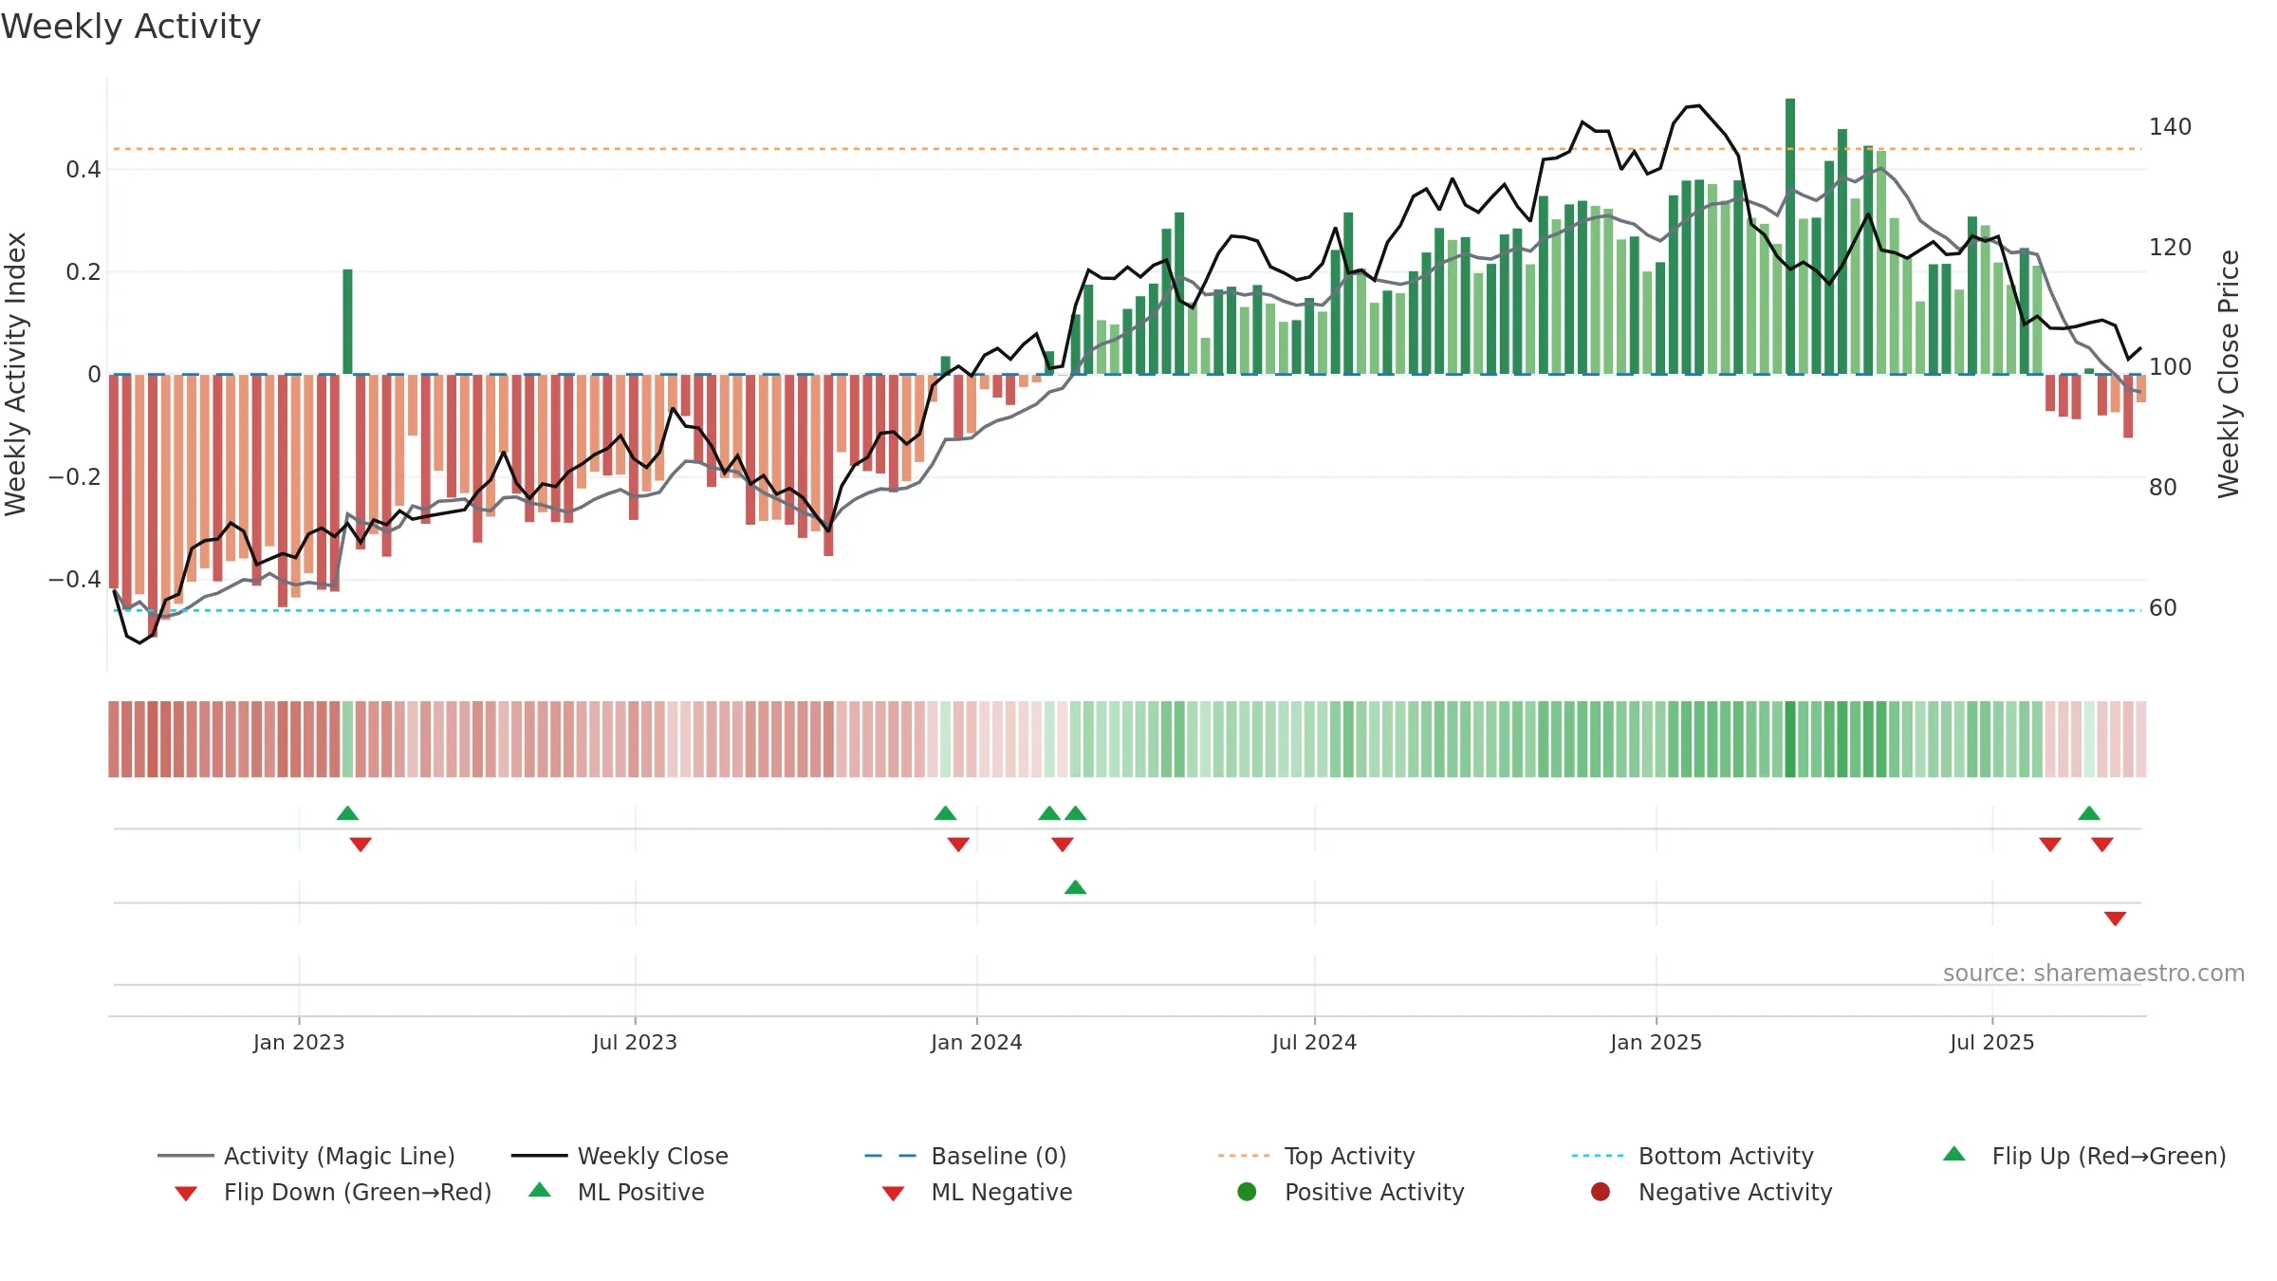Click the Weekly Activity Index axis title
The image size is (2277, 1281).
tap(16, 374)
